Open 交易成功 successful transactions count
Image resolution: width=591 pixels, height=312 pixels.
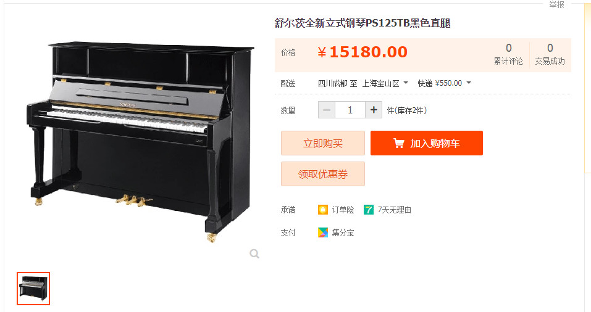pyautogui.click(x=550, y=55)
